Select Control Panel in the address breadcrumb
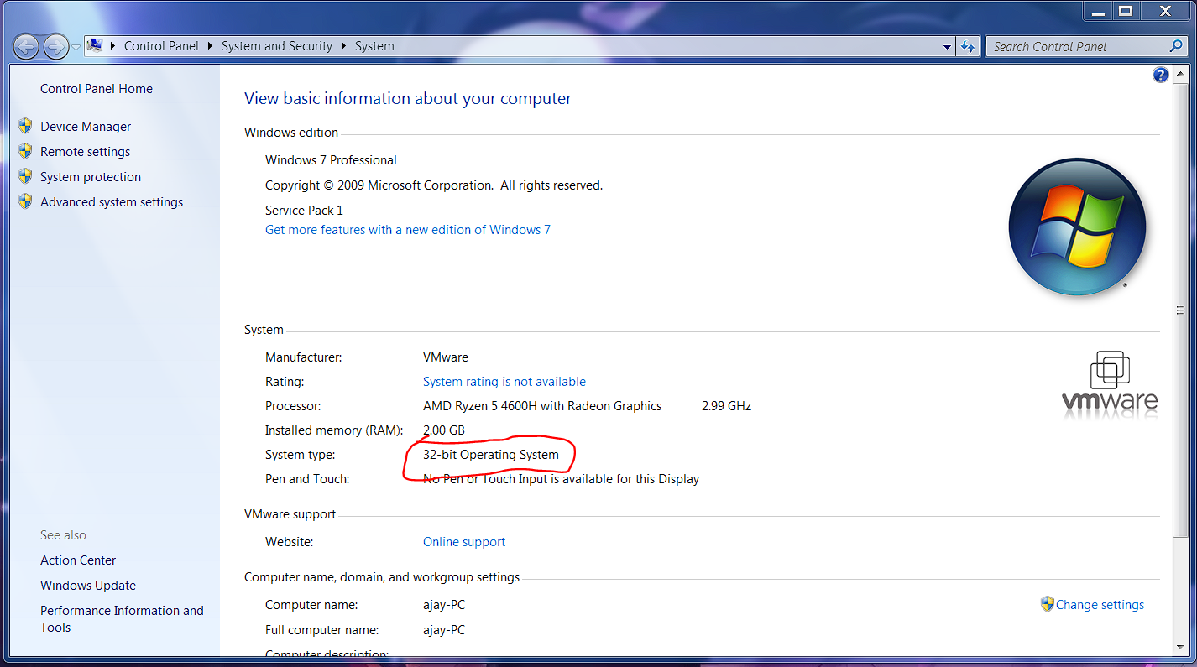 click(161, 46)
